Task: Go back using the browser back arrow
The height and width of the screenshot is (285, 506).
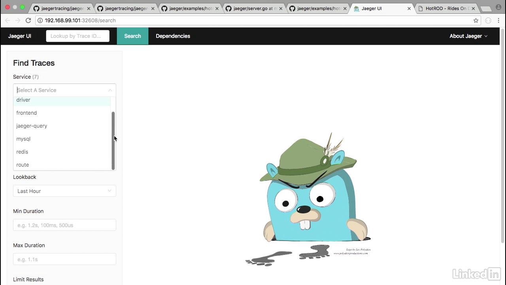Action: (7, 21)
